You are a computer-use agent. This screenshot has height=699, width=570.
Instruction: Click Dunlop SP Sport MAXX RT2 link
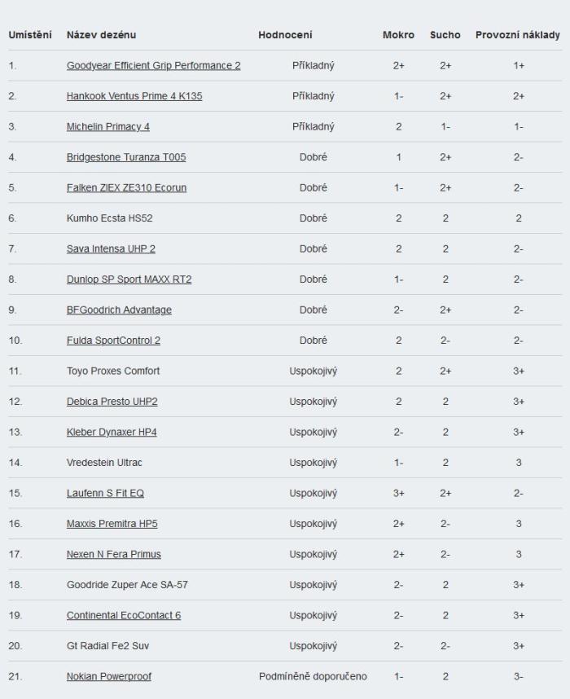click(x=129, y=279)
